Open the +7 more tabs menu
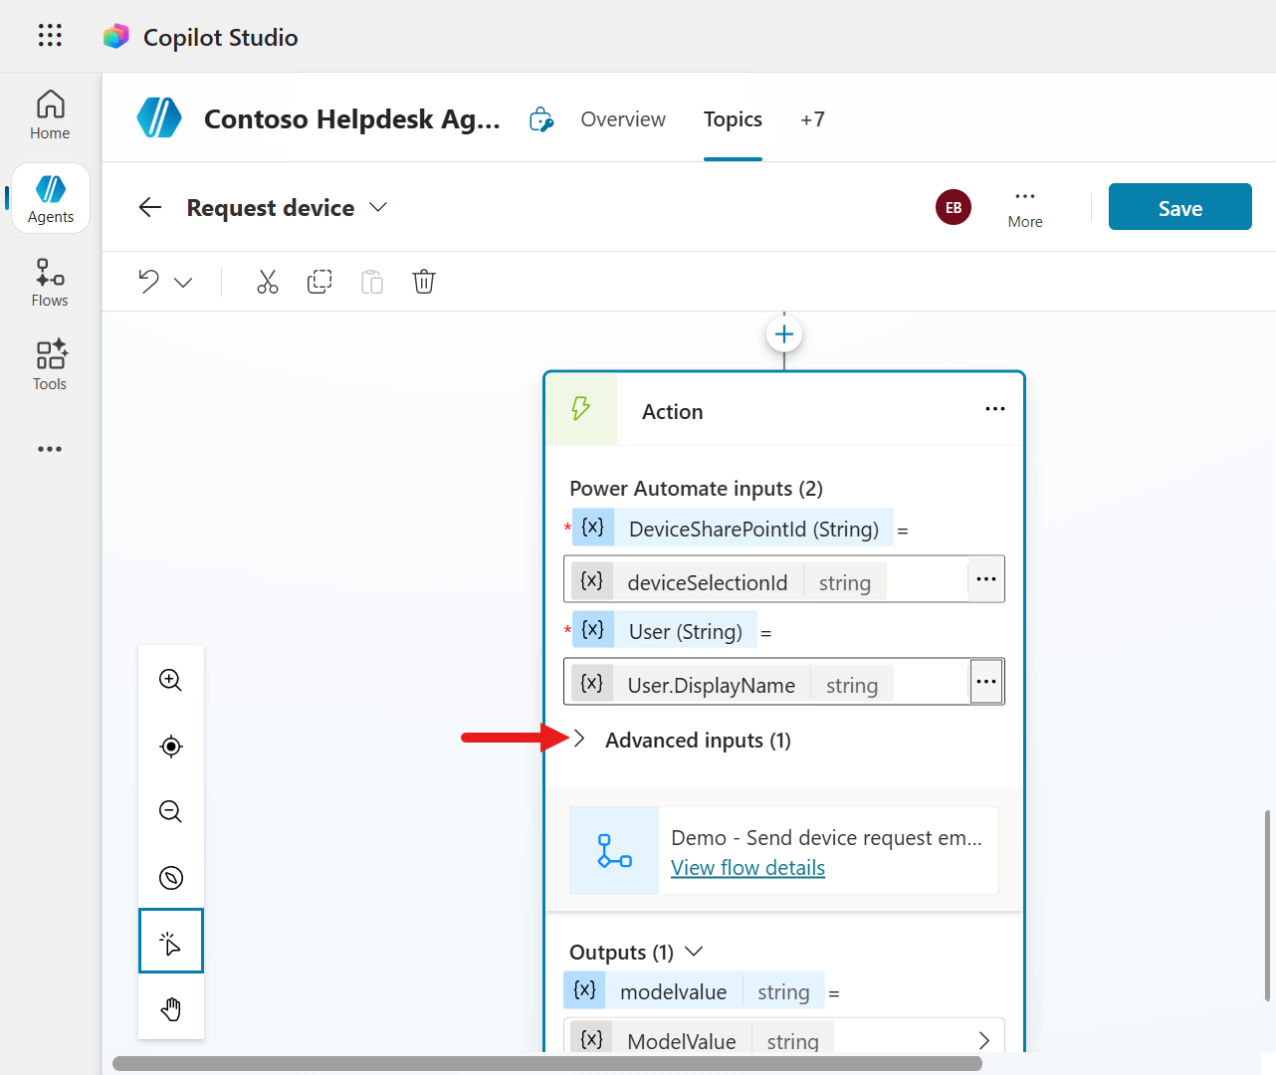 812,119
